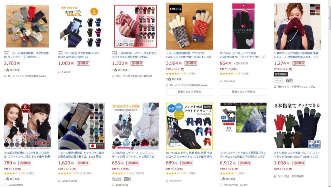This screenshot has height=187, width=331.
Task: Click the MOON tweed leather glove image
Action: 243,117
